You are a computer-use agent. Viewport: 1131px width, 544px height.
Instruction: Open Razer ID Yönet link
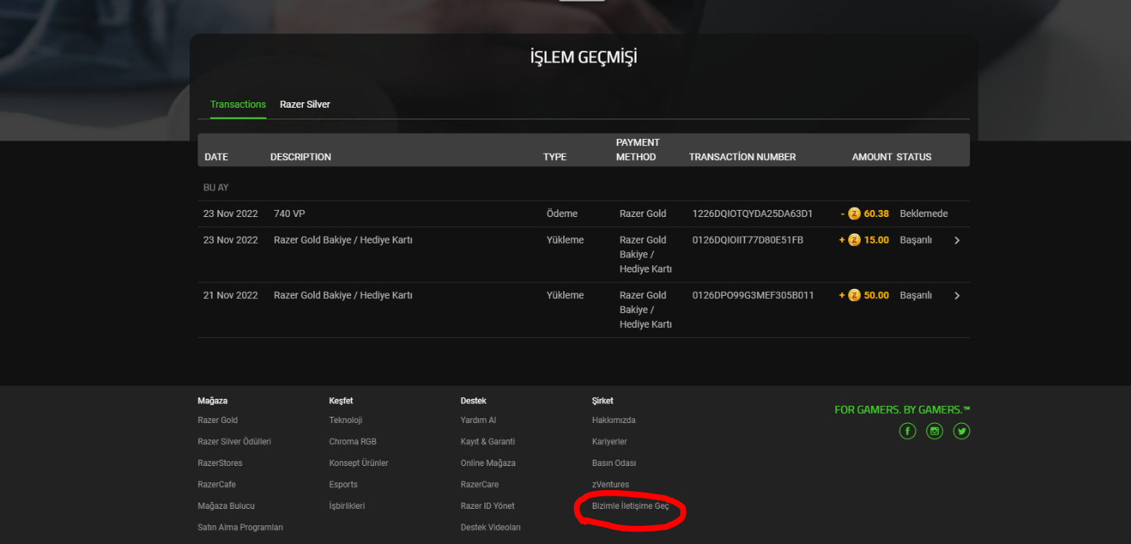[x=487, y=506]
